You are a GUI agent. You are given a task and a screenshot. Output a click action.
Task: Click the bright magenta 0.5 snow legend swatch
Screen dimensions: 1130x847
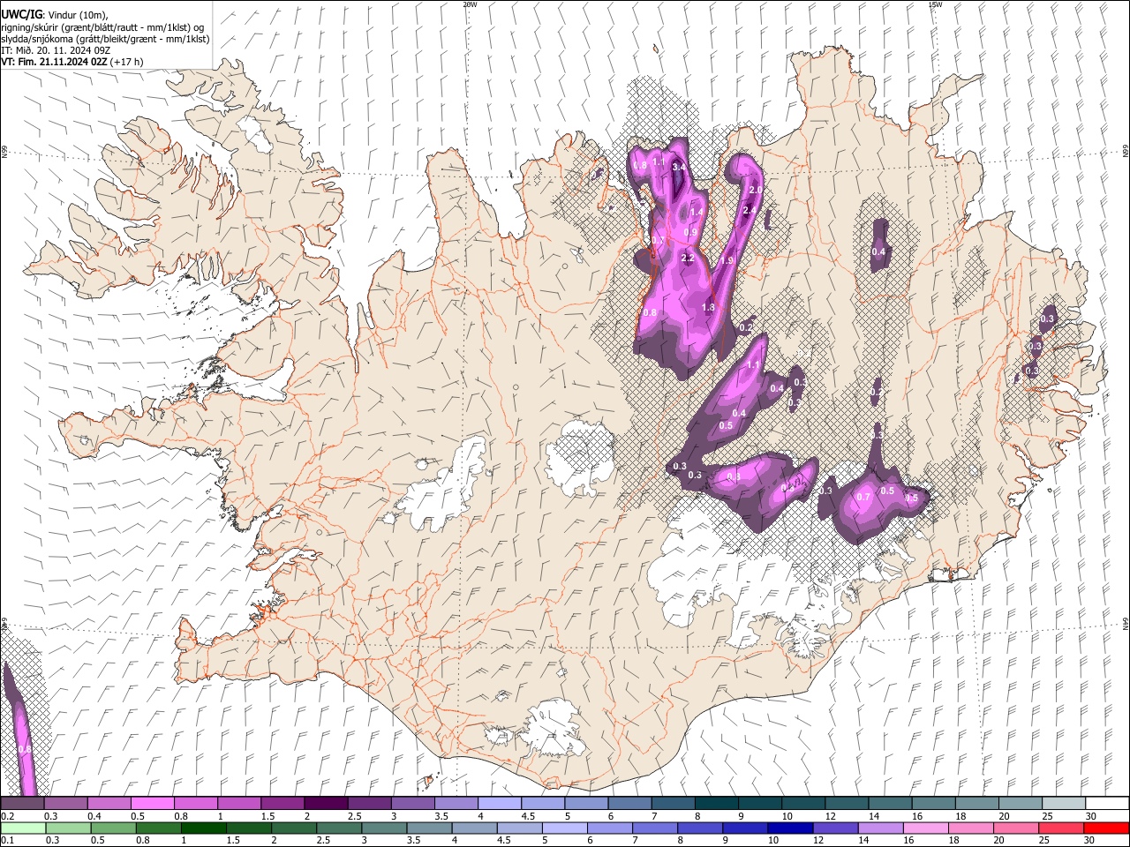coord(152,804)
